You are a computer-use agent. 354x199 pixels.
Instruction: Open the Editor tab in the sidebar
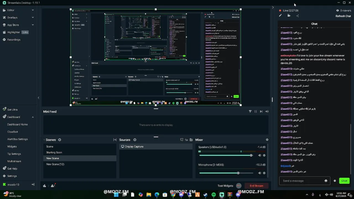[11, 10]
